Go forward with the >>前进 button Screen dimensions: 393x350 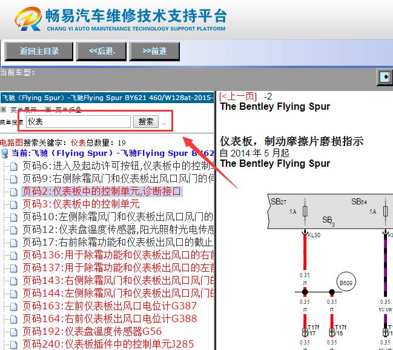(x=154, y=51)
